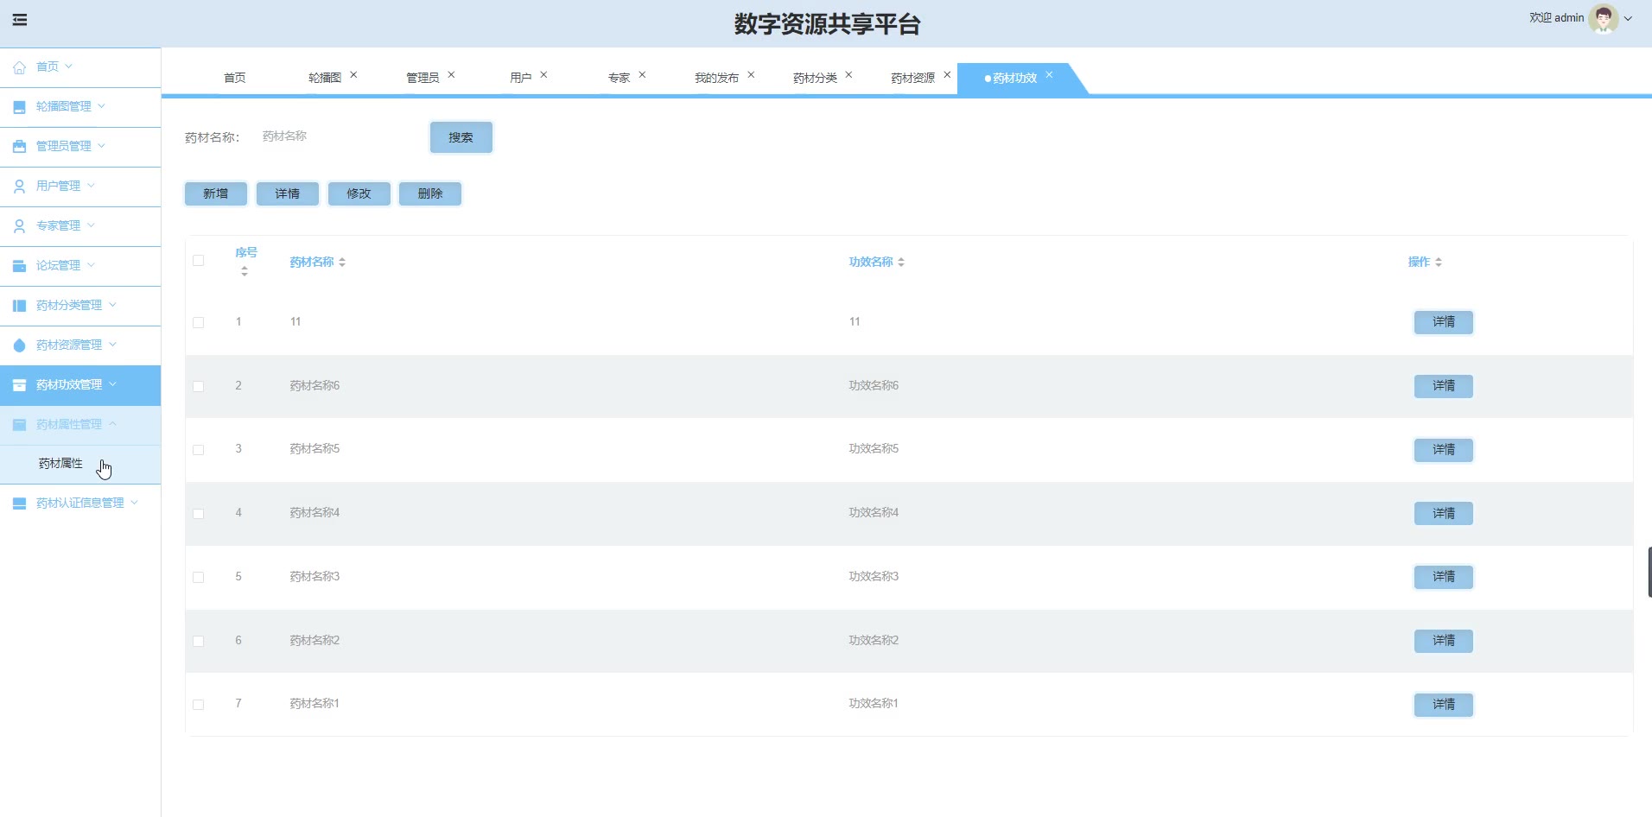This screenshot has width=1652, height=817.
Task: Sort table by 功效名称 column arrows
Action: [x=901, y=262]
